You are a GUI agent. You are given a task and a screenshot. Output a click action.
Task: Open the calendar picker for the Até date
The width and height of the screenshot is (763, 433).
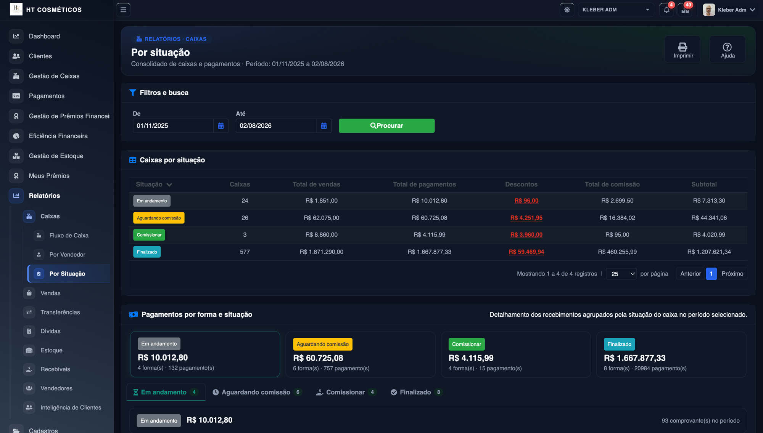point(324,126)
